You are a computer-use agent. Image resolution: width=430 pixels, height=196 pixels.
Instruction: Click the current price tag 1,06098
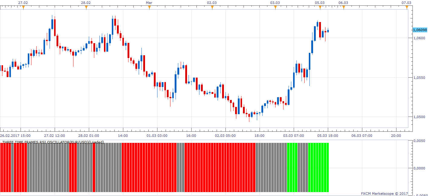point(420,30)
